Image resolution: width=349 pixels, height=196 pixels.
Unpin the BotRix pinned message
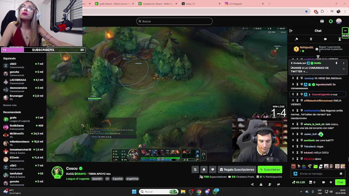click(x=336, y=63)
